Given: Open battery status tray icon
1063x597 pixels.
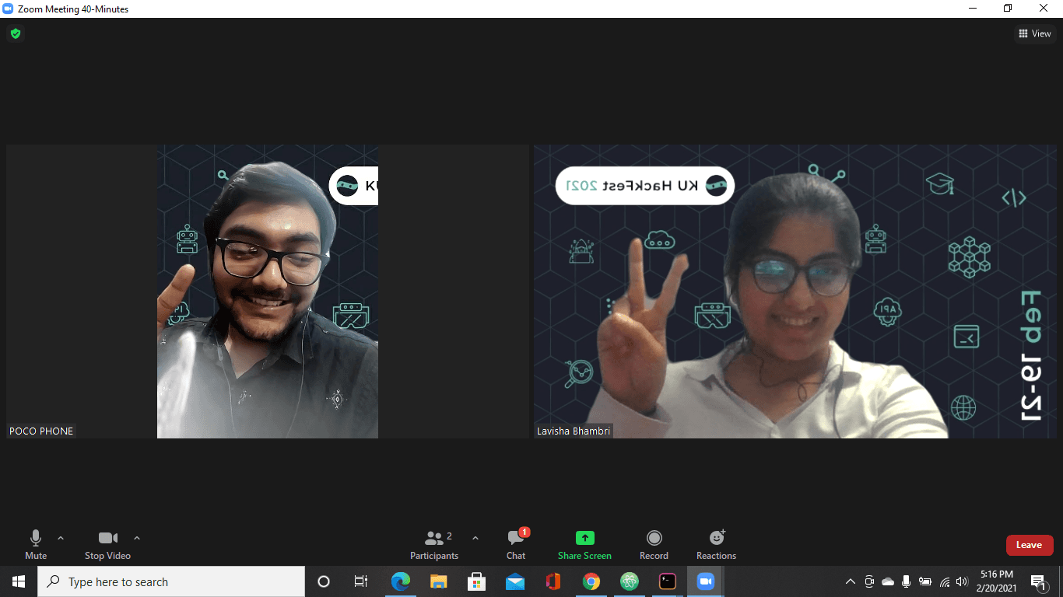Looking at the screenshot, I should (x=925, y=581).
